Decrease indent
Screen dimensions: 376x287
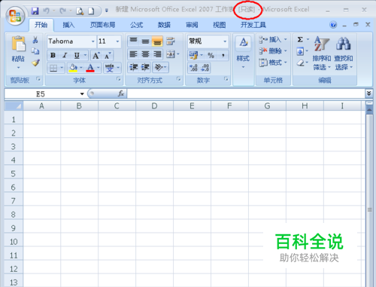(x=133, y=67)
